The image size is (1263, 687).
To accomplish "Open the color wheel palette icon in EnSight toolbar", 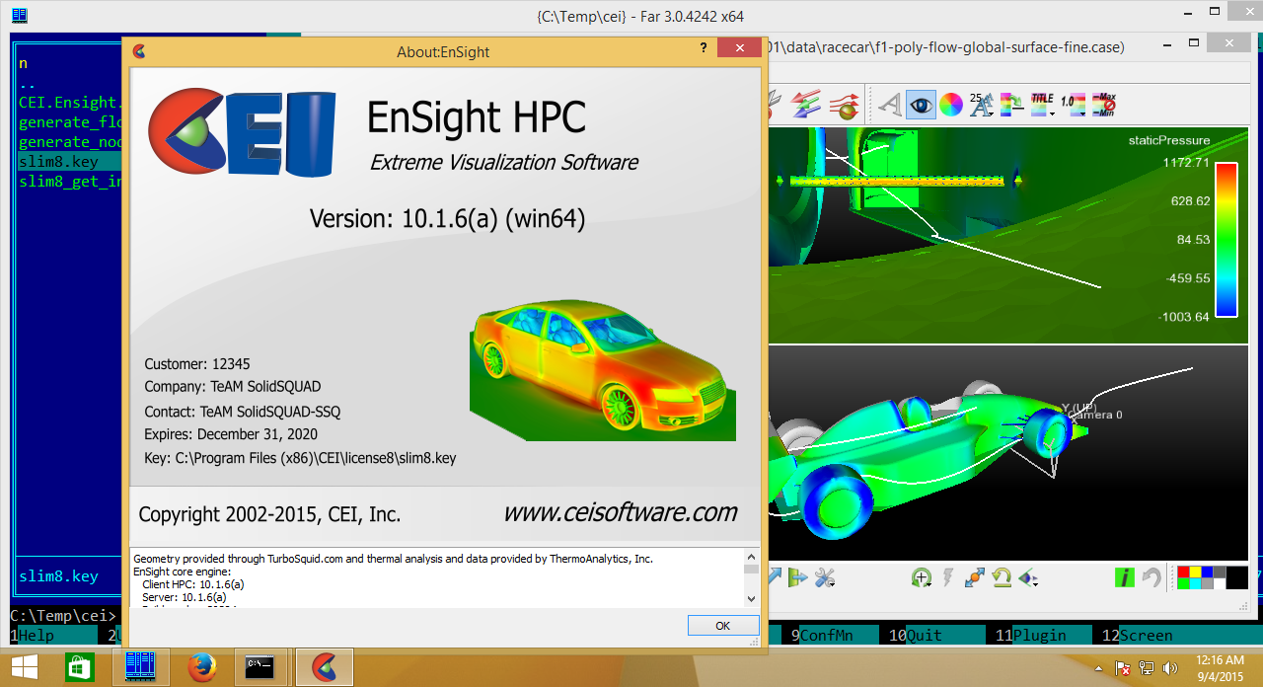I will click(950, 104).
